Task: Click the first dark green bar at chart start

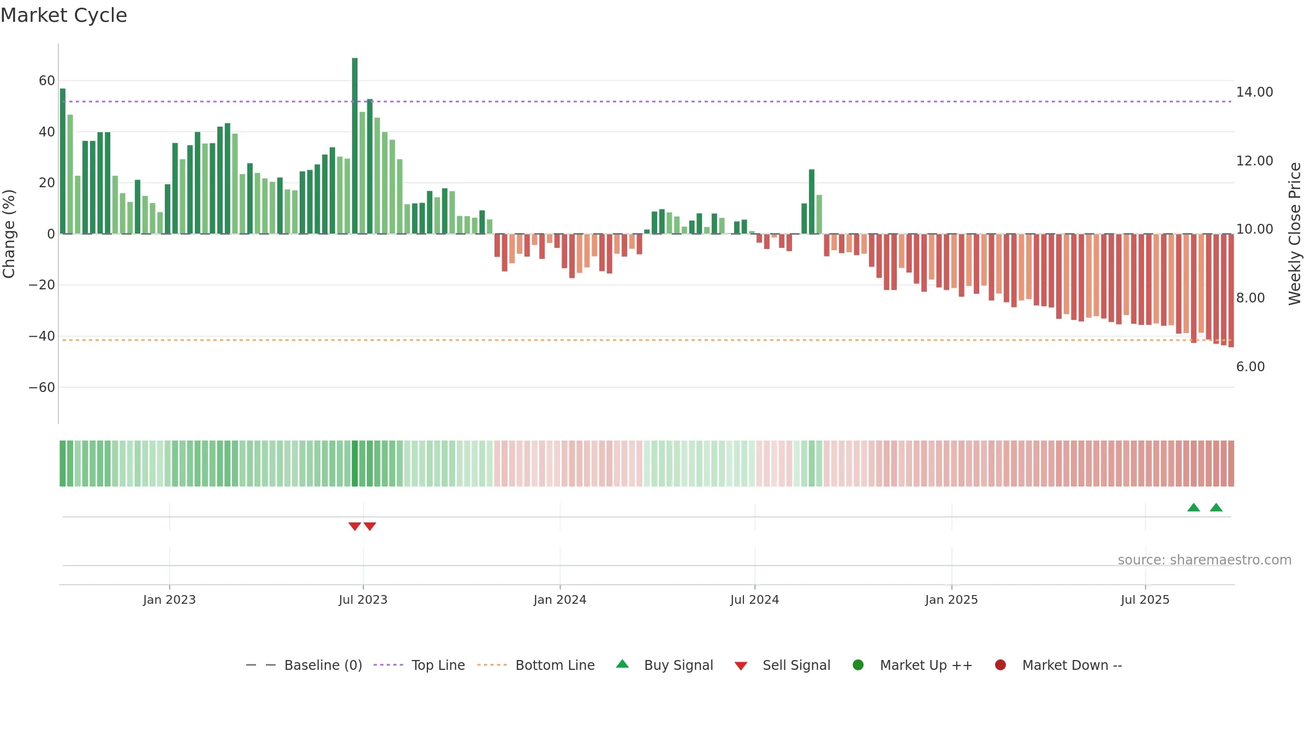Action: (63, 161)
